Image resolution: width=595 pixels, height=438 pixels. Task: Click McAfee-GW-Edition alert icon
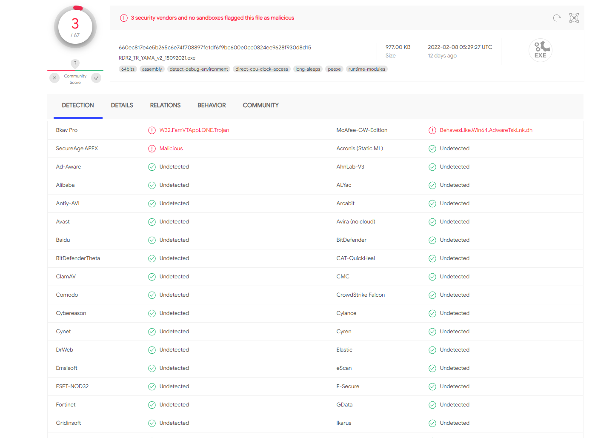point(432,130)
